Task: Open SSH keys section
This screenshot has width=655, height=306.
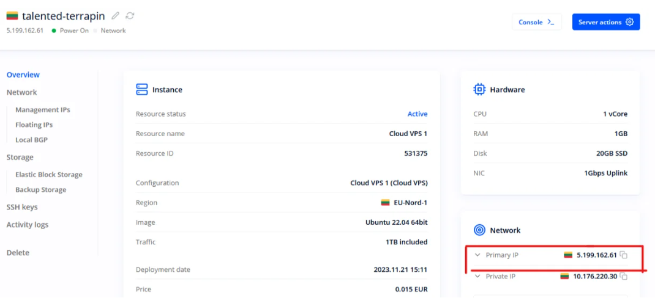Action: [x=22, y=207]
